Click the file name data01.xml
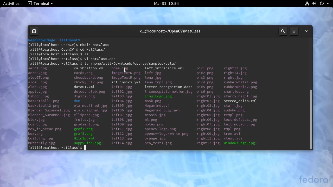This screenshot has height=187, width=333. 84,87
